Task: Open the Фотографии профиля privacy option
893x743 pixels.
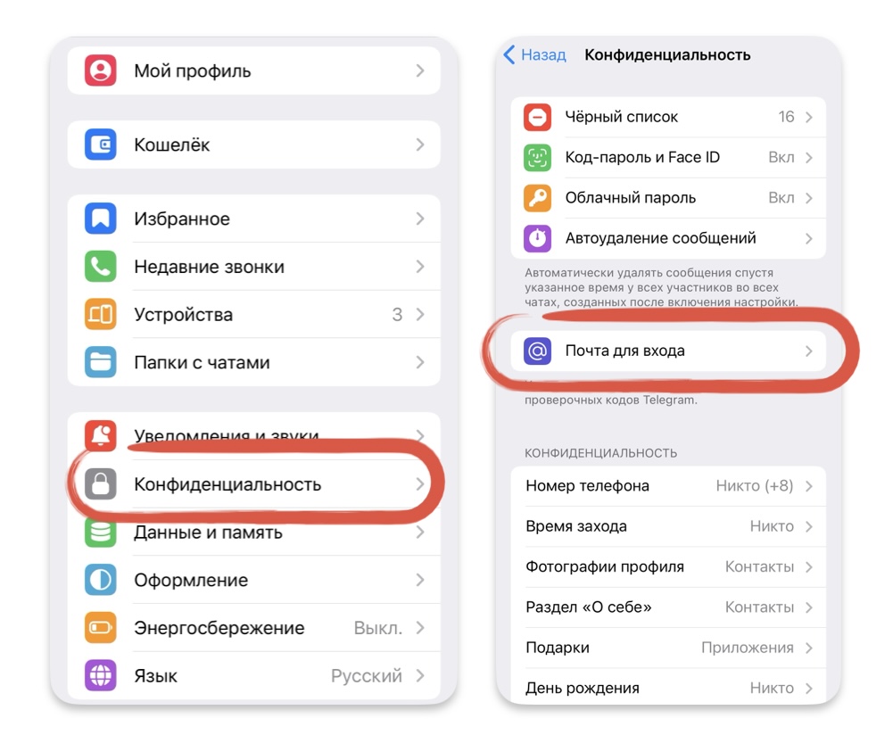Action: (x=668, y=567)
